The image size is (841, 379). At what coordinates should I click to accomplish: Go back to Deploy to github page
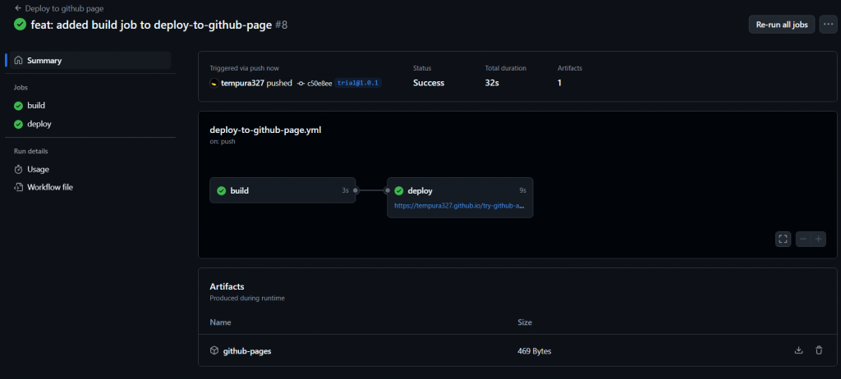tap(59, 8)
